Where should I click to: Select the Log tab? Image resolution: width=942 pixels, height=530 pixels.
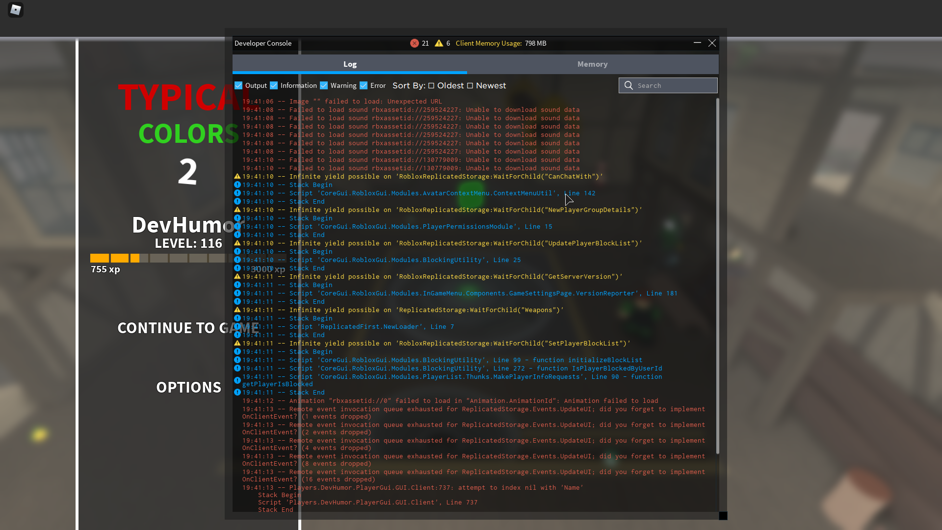(x=350, y=64)
